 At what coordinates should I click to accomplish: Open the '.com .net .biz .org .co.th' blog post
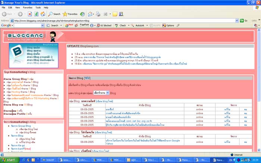[x=129, y=121]
